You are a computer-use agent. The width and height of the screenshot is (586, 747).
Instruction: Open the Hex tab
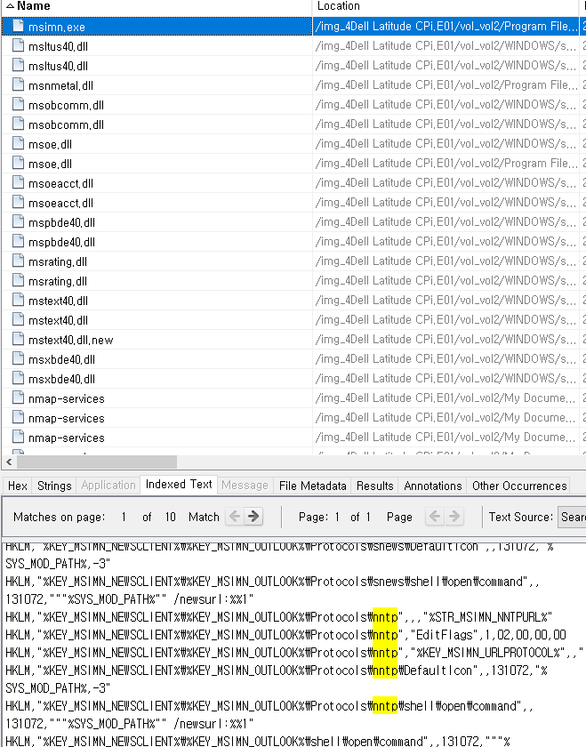tap(18, 486)
